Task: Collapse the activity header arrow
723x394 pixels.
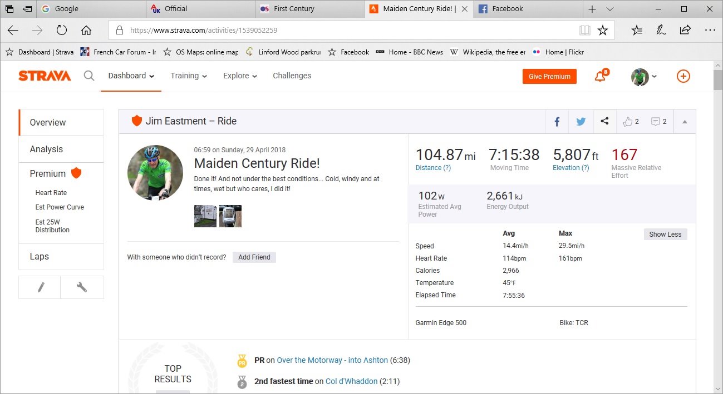Action: [x=685, y=122]
